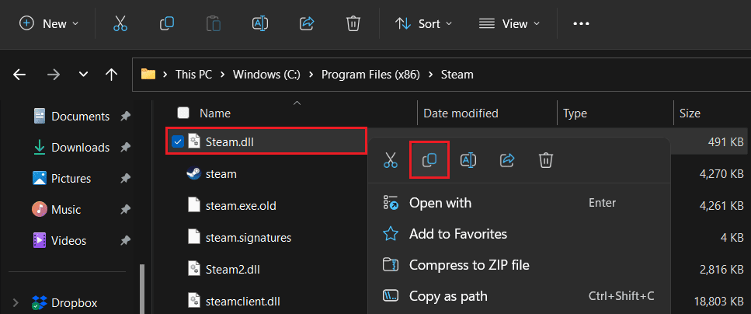The height and width of the screenshot is (314, 751).
Task: Uncheck the Steam.dll selection checkbox
Action: click(178, 141)
